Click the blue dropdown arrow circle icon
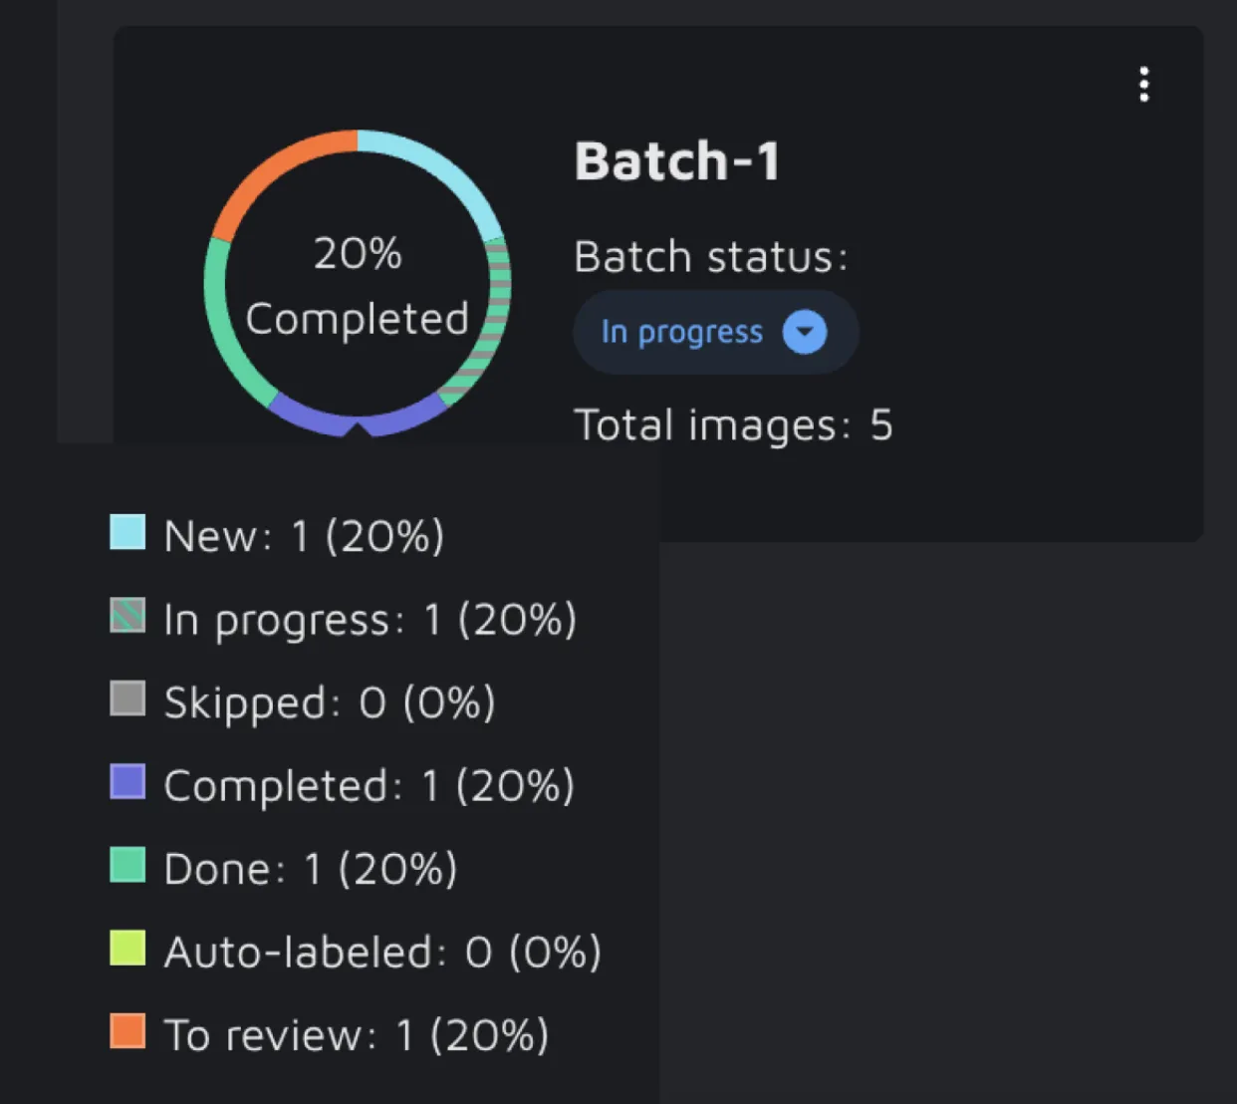 [x=805, y=332]
